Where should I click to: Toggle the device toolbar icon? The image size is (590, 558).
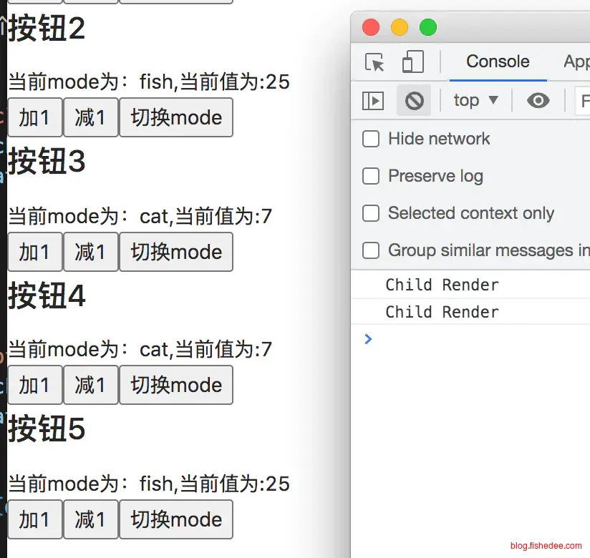(412, 62)
